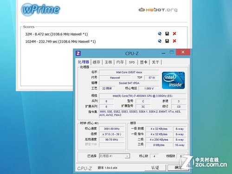The image size is (232, 174).
Task: Switch to the 主板 tab
Action: [108, 62]
